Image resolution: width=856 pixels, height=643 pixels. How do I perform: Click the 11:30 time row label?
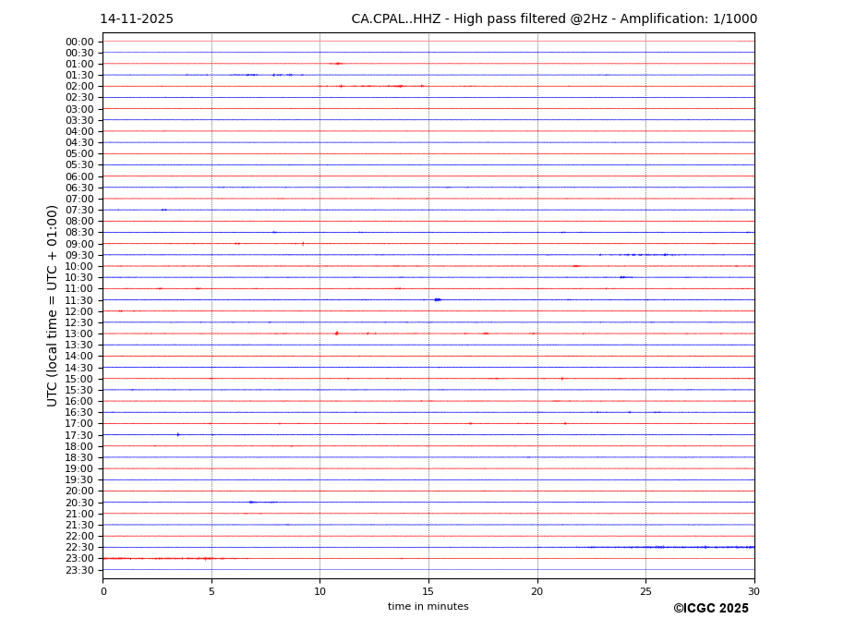coord(79,300)
